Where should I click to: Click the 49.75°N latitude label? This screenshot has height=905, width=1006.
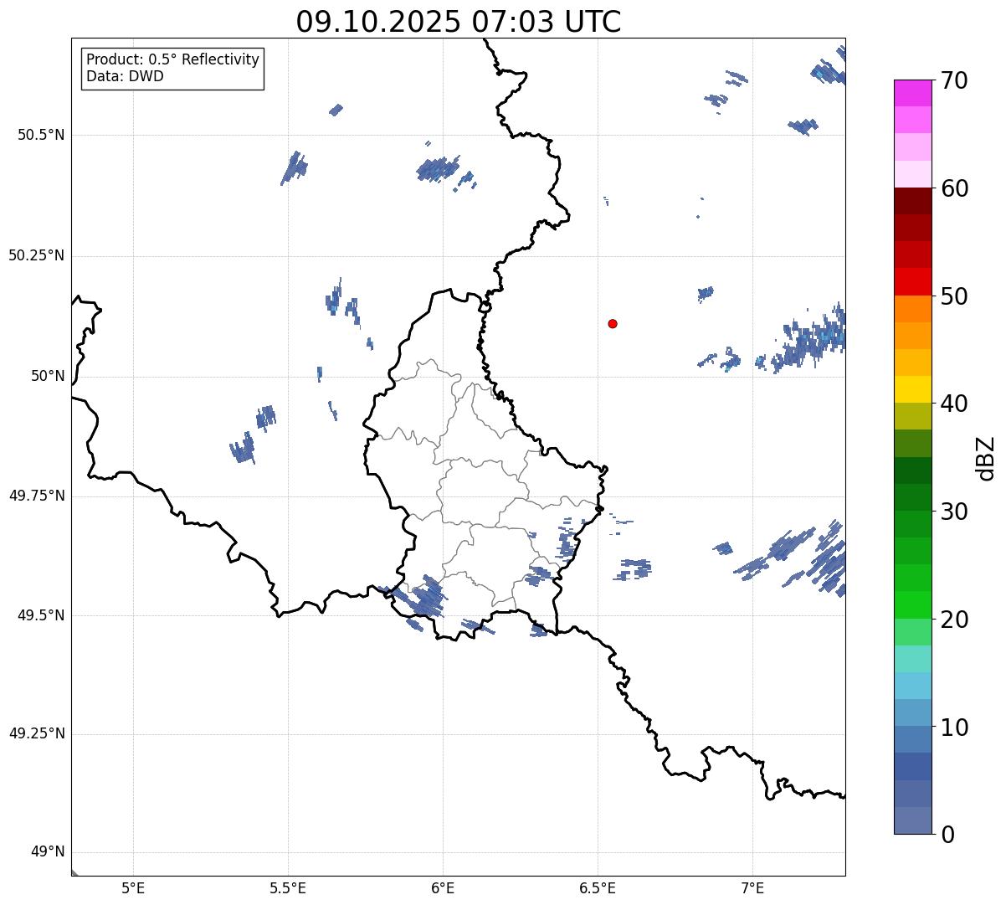[36, 496]
